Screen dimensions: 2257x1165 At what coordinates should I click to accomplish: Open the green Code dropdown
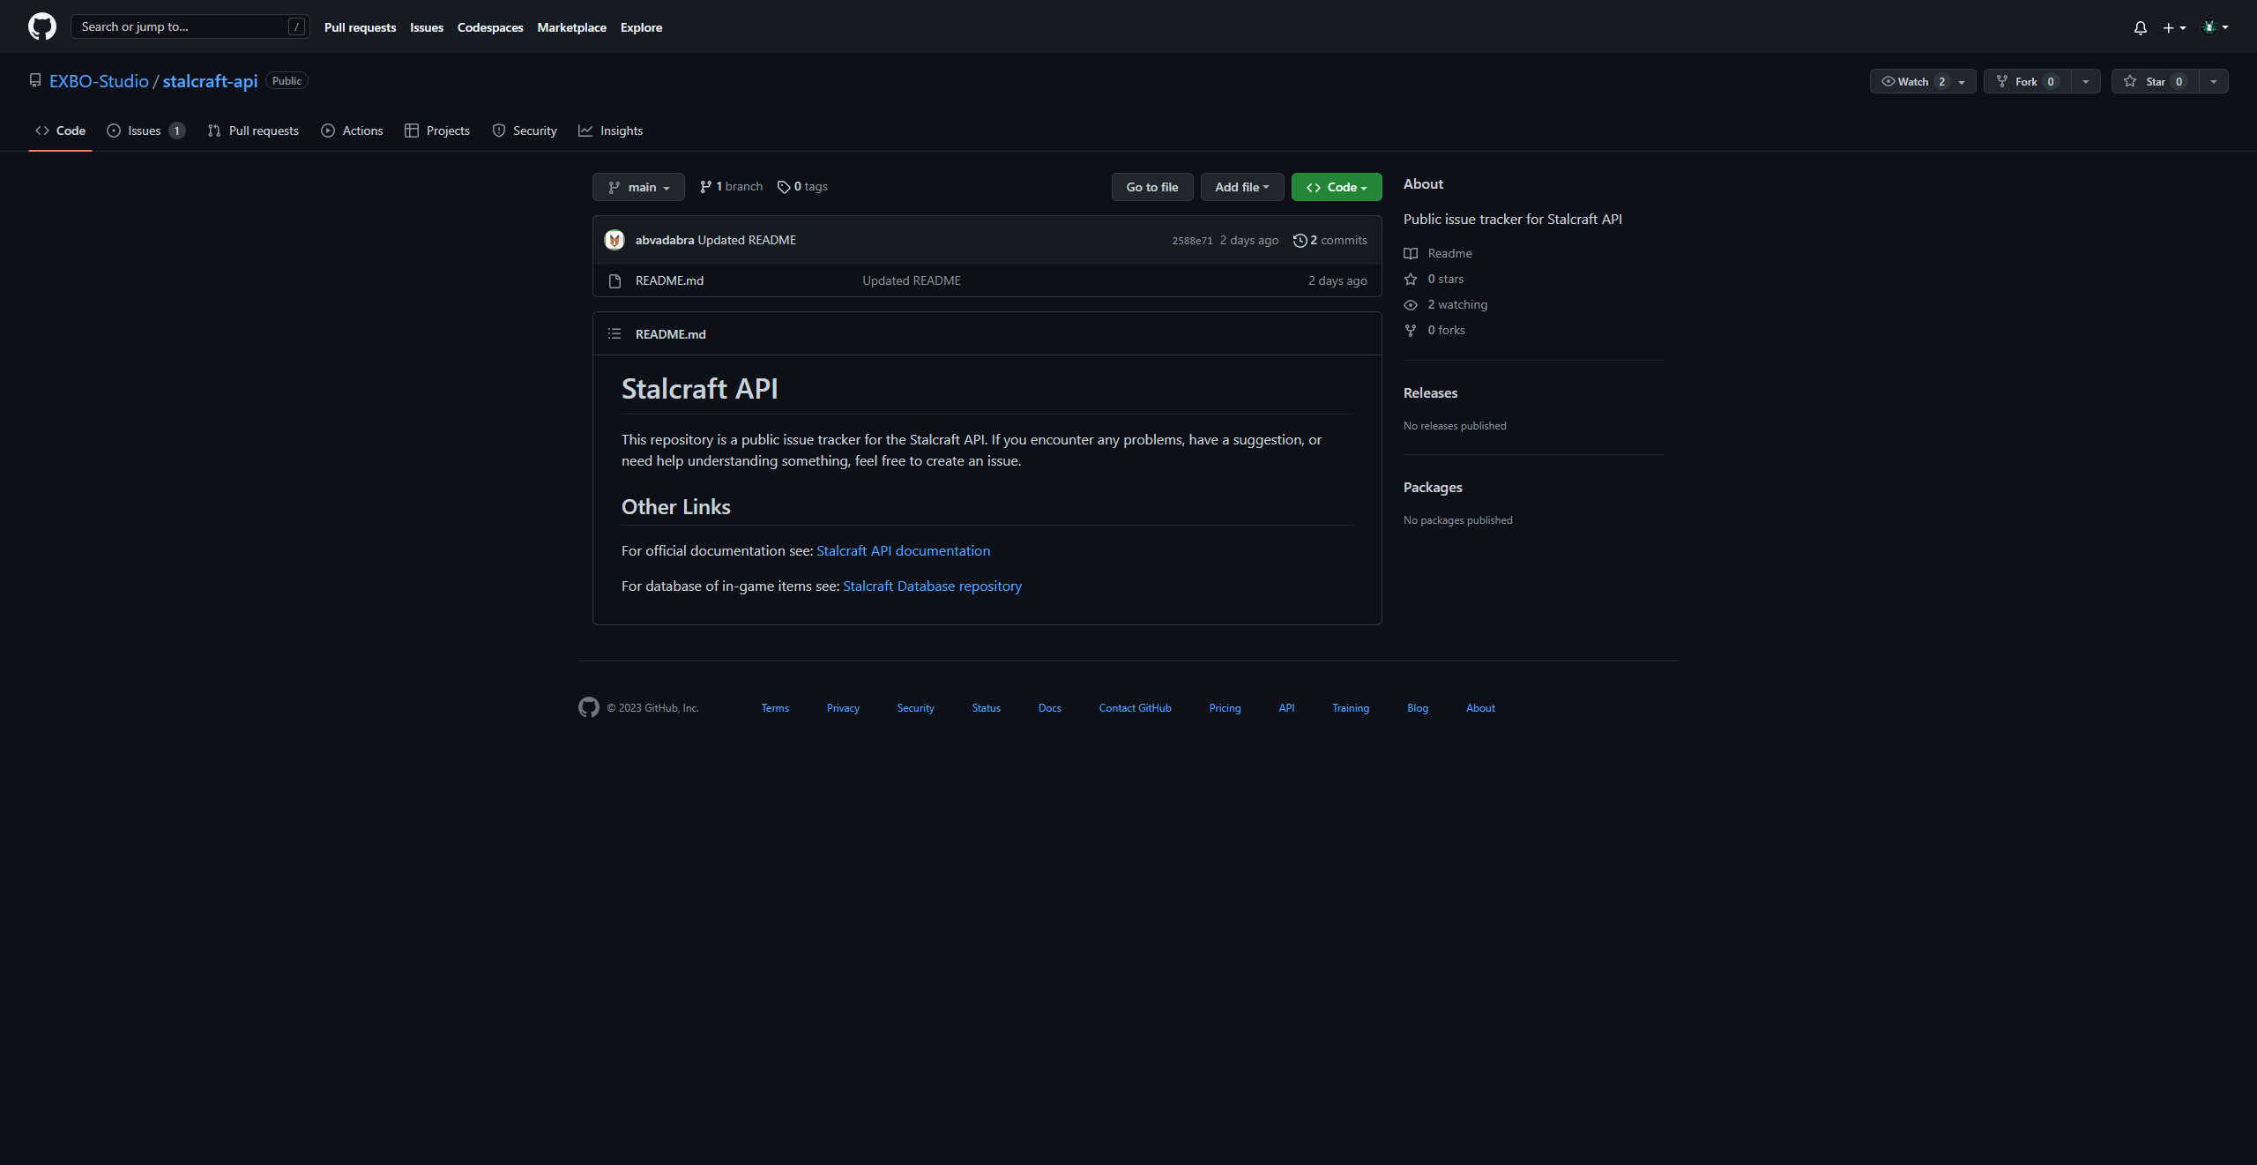click(1337, 187)
